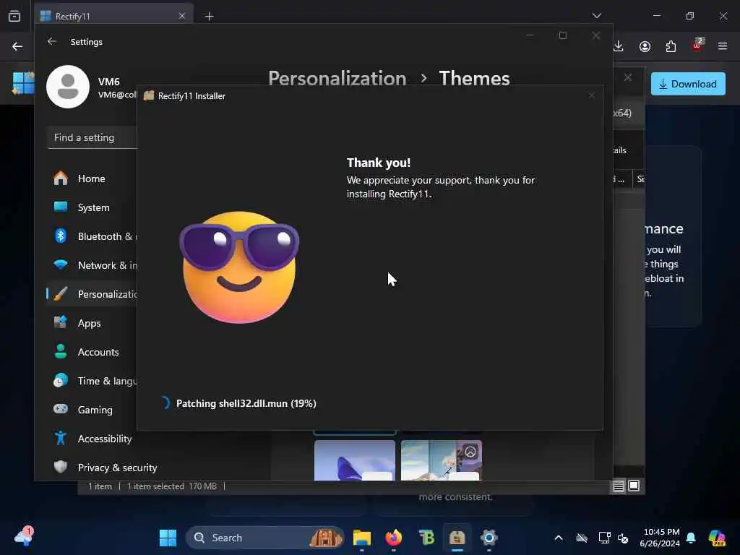This screenshot has height=555, width=740.
Task: Select the blue abstract theme thumbnail
Action: pyautogui.click(x=354, y=460)
